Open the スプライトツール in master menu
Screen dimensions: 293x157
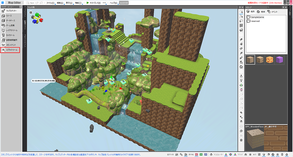11,50
